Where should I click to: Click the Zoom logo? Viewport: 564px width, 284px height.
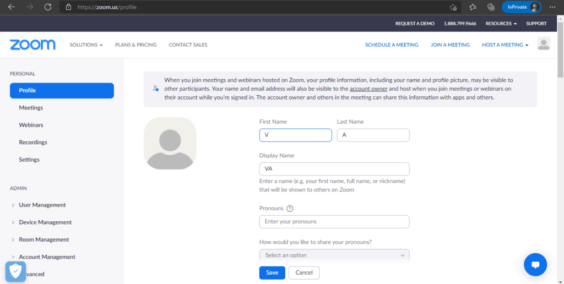point(32,45)
